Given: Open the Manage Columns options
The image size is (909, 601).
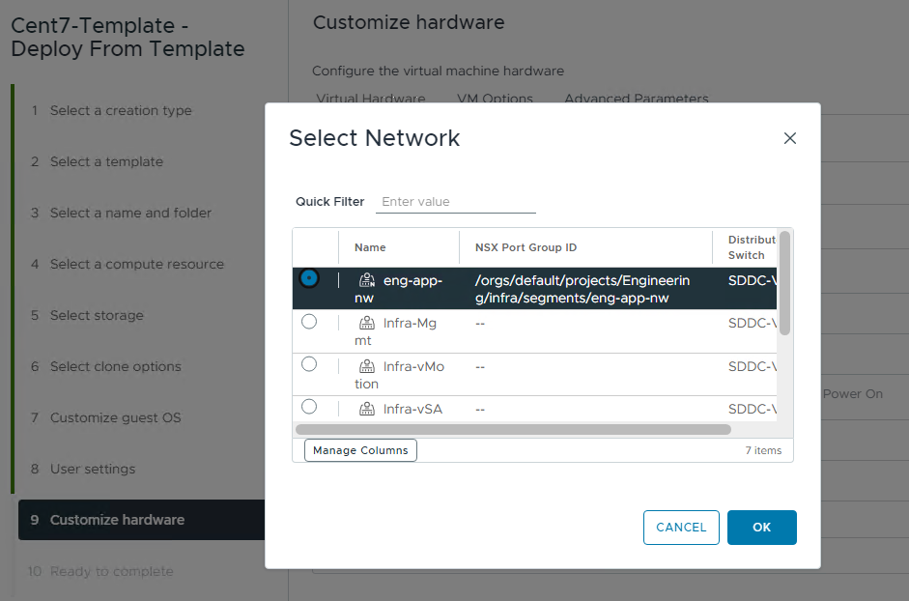Looking at the screenshot, I should coord(360,450).
